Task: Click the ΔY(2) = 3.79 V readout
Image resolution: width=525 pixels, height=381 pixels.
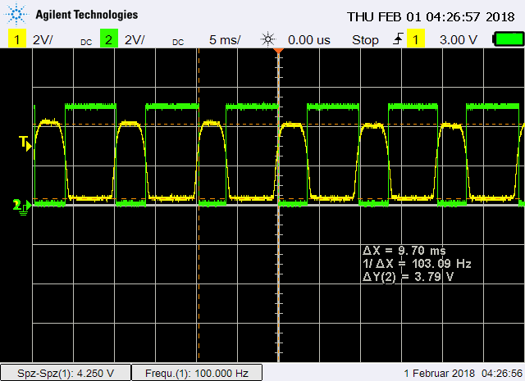Action: 409,277
